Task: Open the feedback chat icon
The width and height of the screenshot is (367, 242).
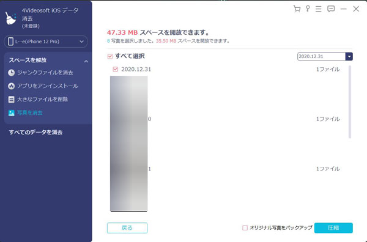Action: click(x=331, y=9)
